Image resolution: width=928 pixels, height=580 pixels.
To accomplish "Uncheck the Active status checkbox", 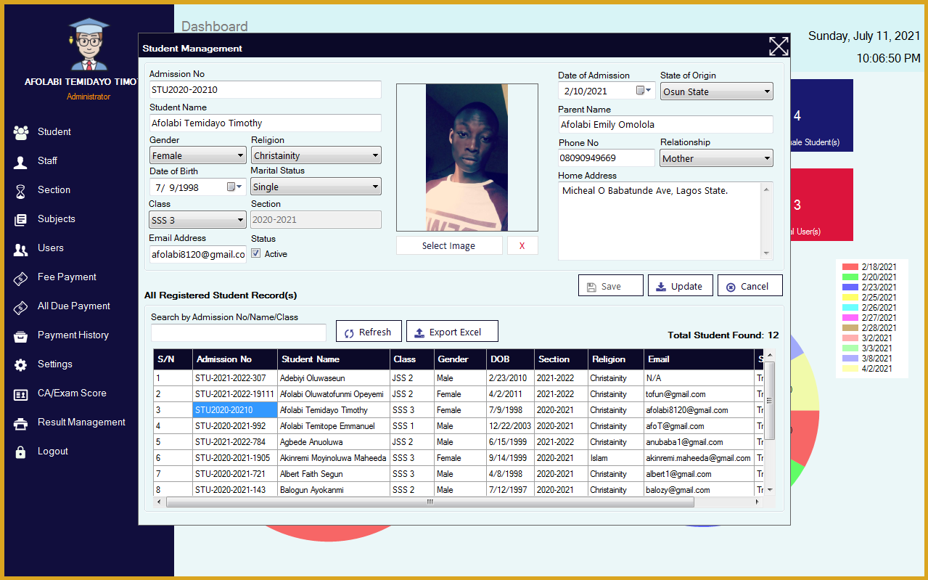I will pos(257,253).
